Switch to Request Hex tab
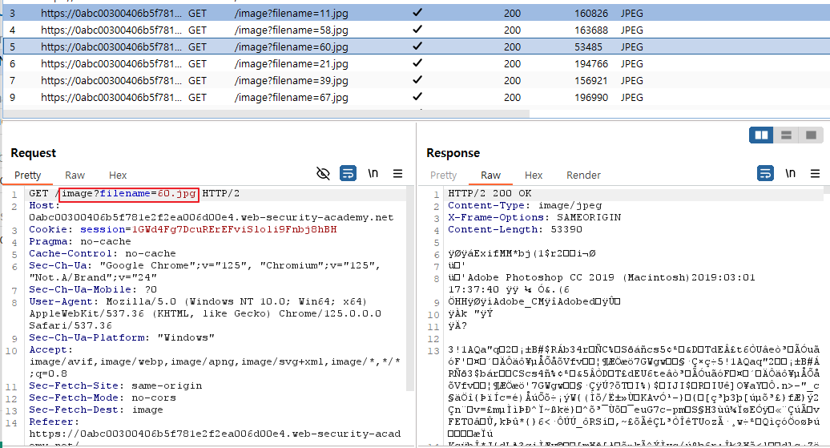The width and height of the screenshot is (830, 448). point(118,176)
